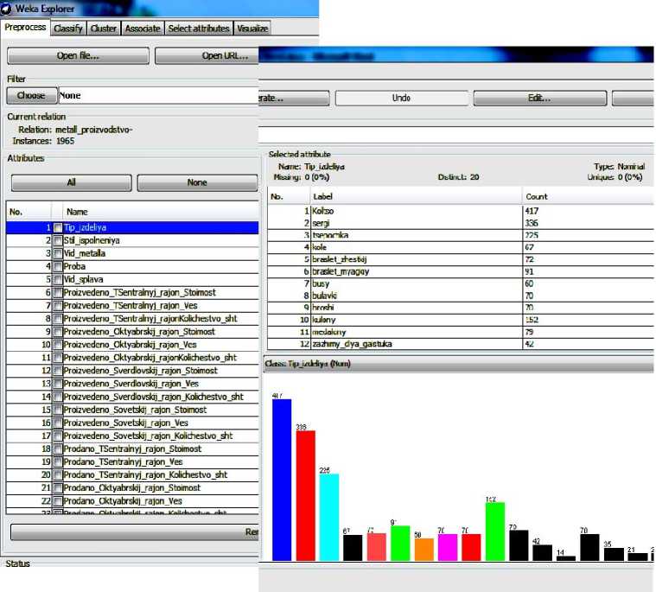Screen dimensions: 656x592
Task: Toggle checkbox for Proizvedeno_Oktyabrskij_rajon_Stoimost
Action: coord(58,332)
